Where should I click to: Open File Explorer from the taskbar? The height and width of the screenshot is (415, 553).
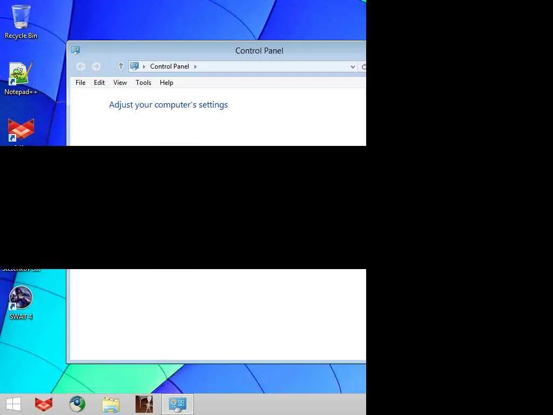[111, 404]
